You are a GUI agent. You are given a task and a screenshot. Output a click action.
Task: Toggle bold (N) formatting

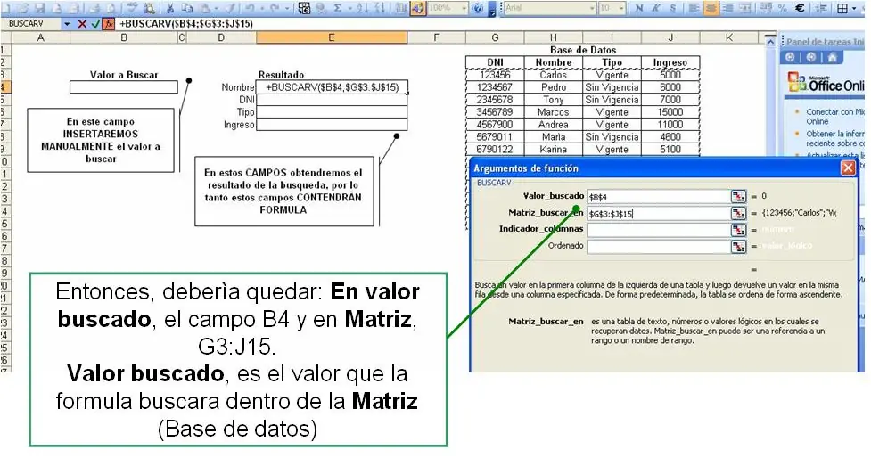pyautogui.click(x=639, y=8)
